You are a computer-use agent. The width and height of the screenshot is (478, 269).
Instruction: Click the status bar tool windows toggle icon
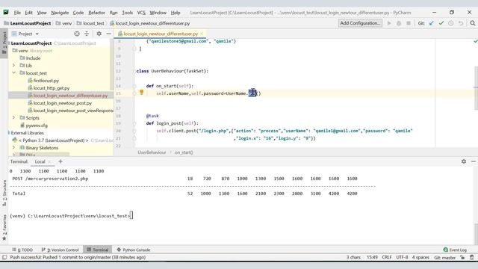click(4, 257)
